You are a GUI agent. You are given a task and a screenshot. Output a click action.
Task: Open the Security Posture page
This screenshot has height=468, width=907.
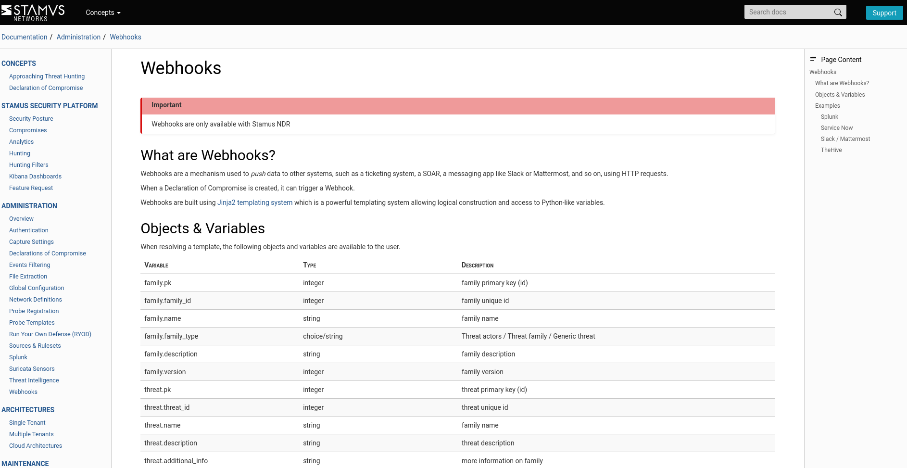tap(31, 119)
